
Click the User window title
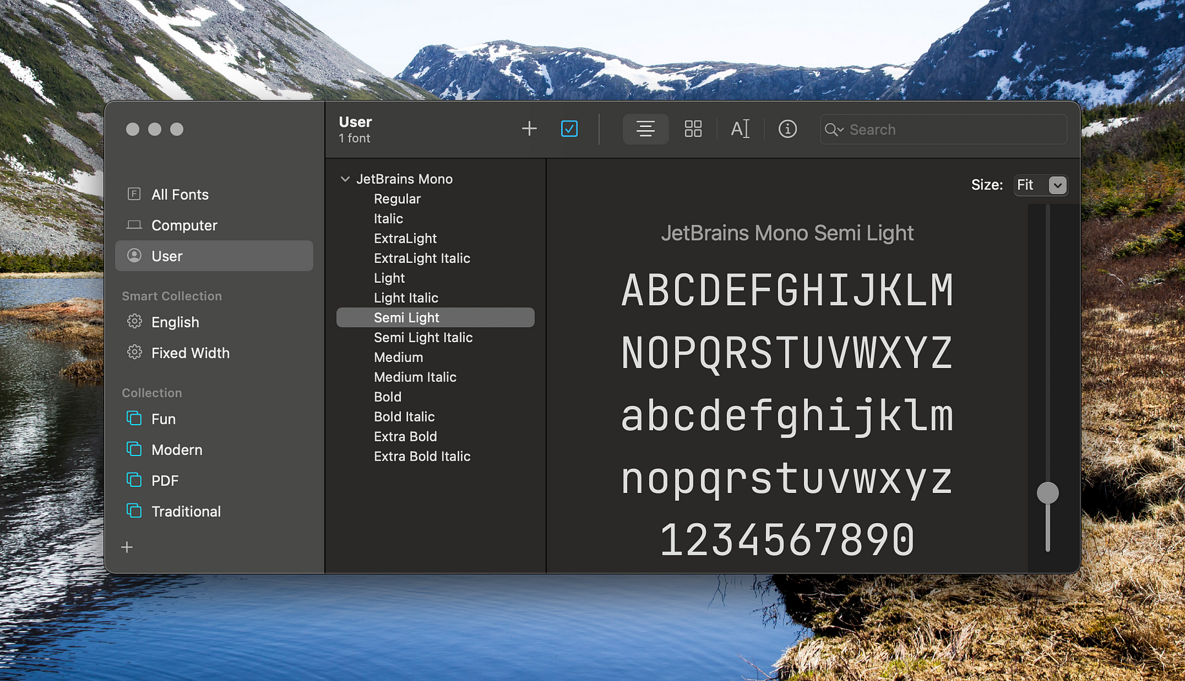[x=355, y=122]
